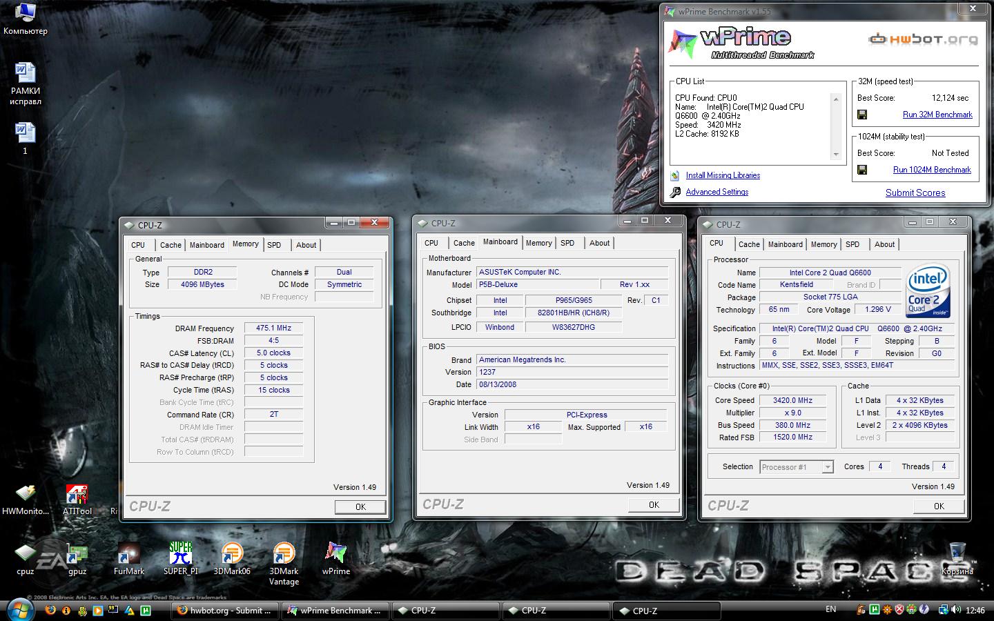Viewport: 994px width, 621px height.
Task: Open the volume speaker tray icon
Action: [956, 610]
